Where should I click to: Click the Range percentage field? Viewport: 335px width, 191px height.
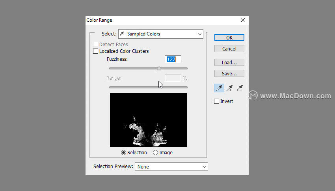point(173,78)
